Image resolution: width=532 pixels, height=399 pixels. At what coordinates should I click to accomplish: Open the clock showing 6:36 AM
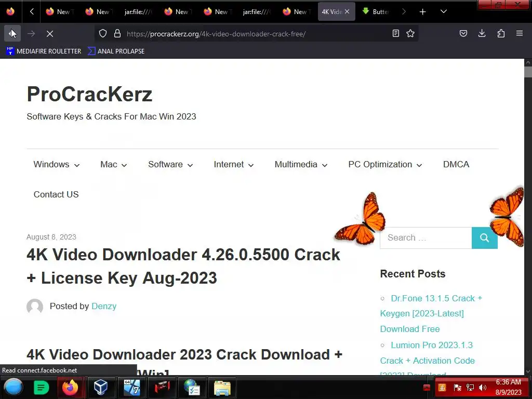click(x=508, y=387)
